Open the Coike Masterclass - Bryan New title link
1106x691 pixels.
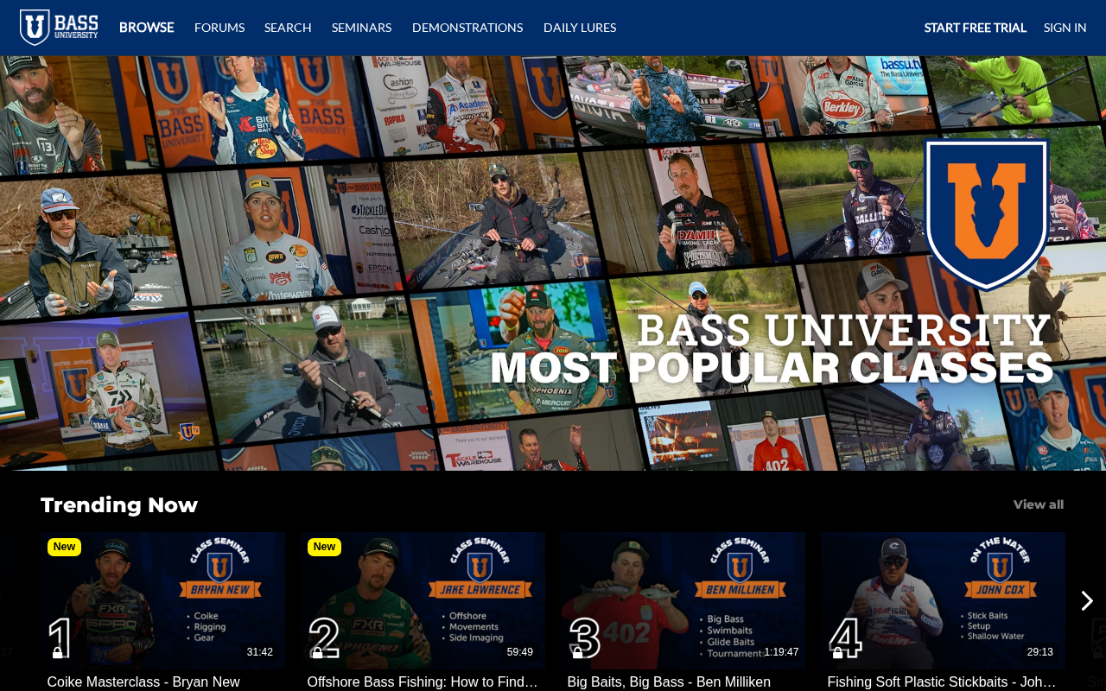coord(143,682)
